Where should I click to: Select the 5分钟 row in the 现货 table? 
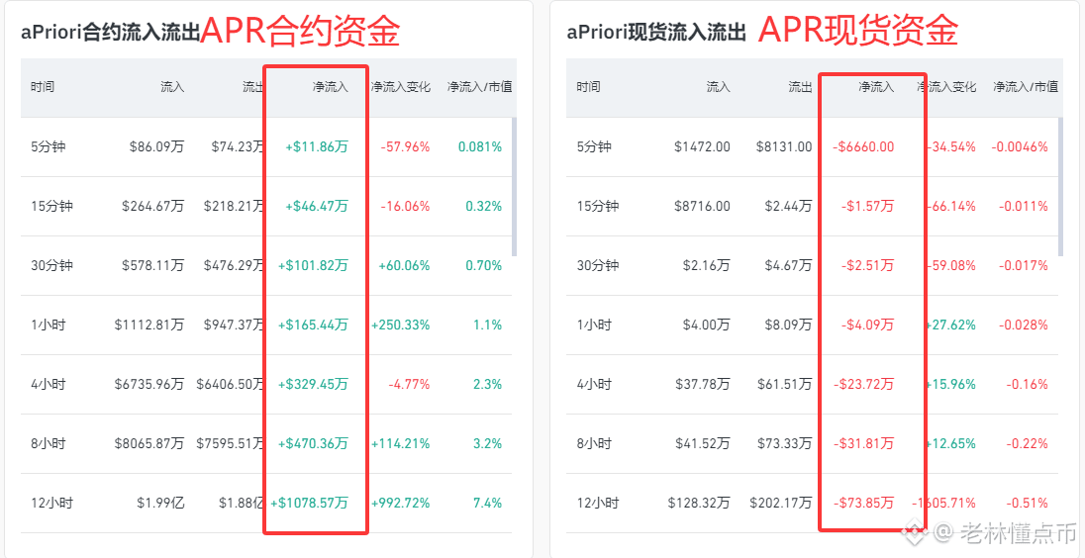click(813, 146)
